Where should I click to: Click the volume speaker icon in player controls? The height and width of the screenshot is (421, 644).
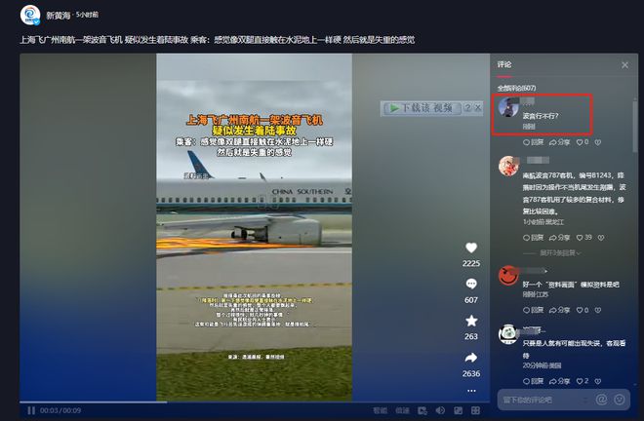coord(440,410)
